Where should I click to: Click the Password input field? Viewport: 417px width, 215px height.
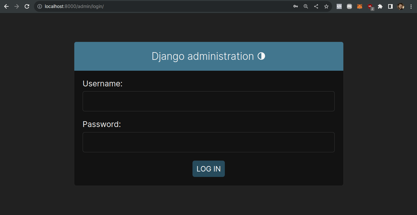click(208, 142)
